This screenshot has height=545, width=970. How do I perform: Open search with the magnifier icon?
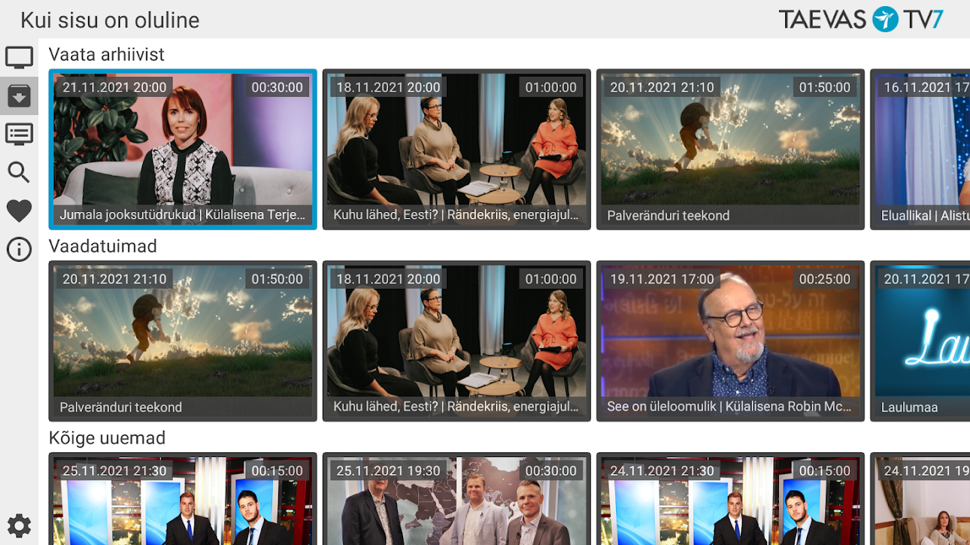point(19,172)
